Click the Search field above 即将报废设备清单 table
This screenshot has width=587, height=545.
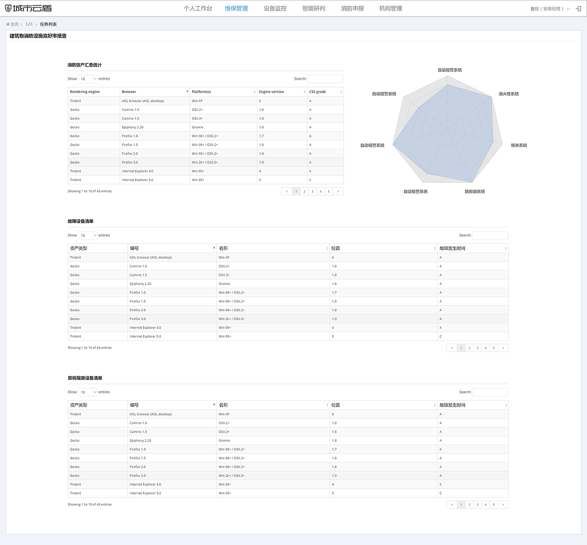(490, 392)
